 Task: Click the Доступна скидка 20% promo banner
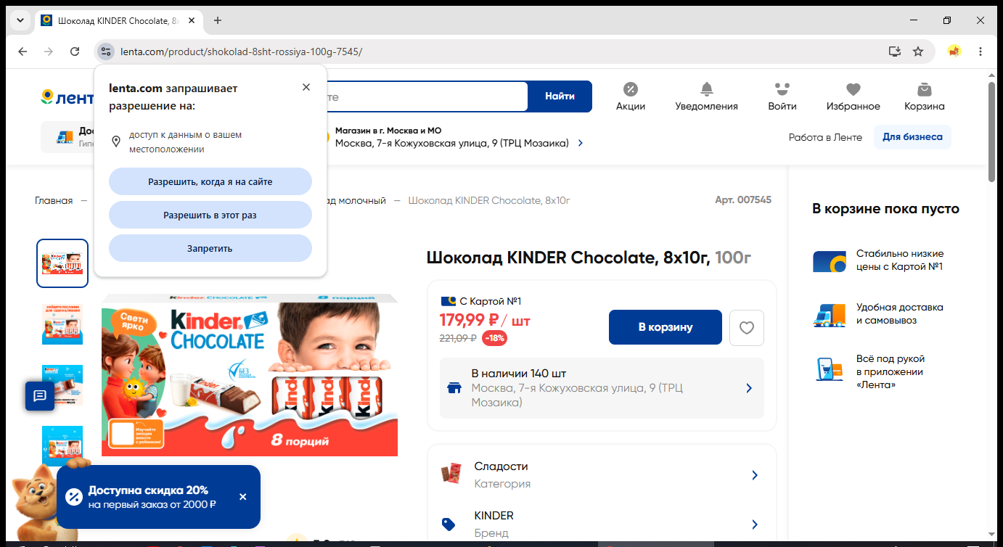(x=158, y=497)
